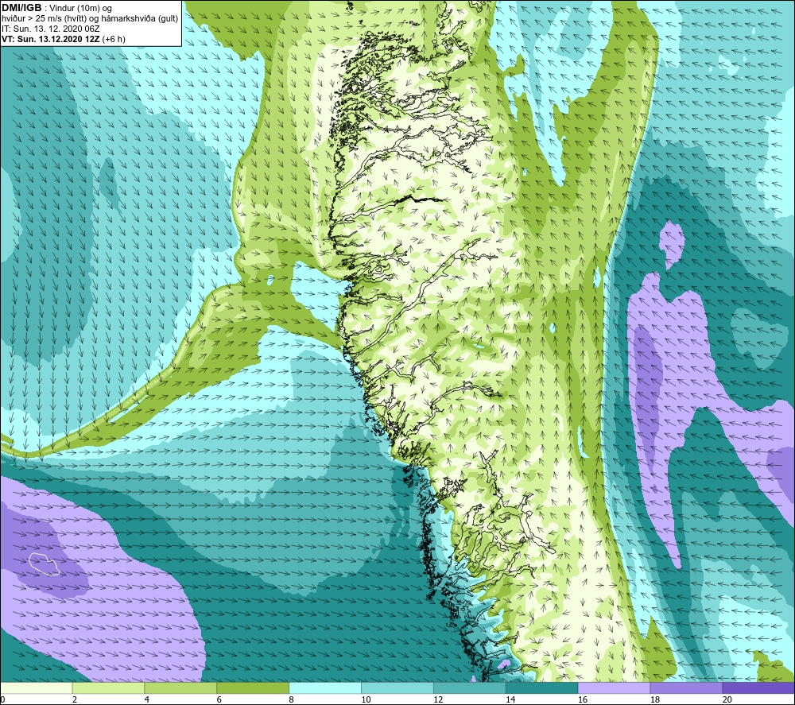Click the 'VT: Sun. 13.12.2020 12Z' valid time
The height and width of the screenshot is (705, 795).
[x=51, y=39]
